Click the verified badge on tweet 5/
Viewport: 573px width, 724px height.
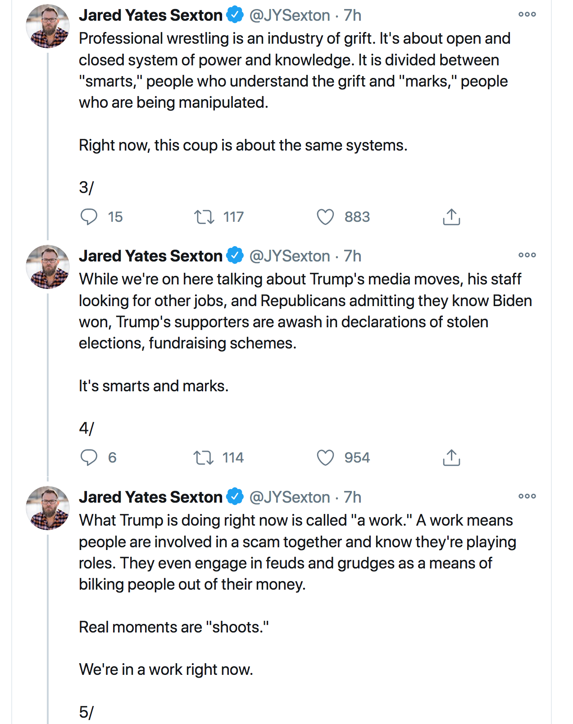pos(235,497)
